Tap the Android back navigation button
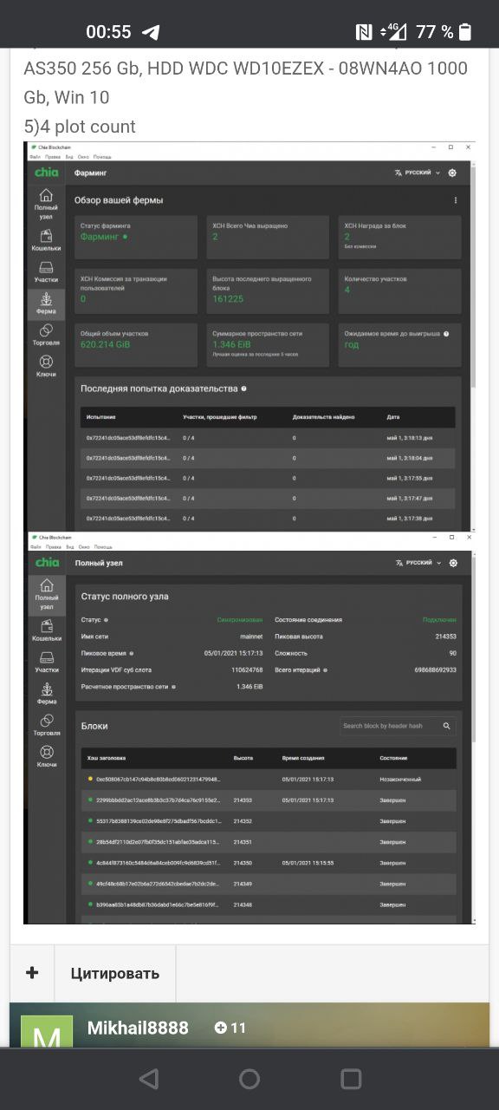This screenshot has width=499, height=1110. click(149, 1079)
